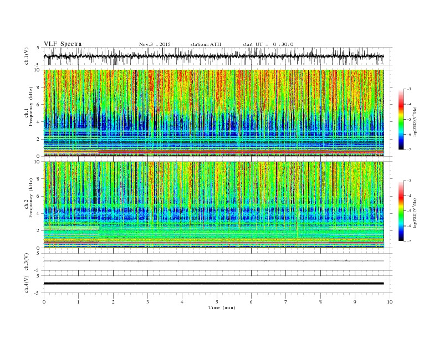
Task: Click the ch.2 frequency tick label "6"
Action: click(x=38, y=196)
